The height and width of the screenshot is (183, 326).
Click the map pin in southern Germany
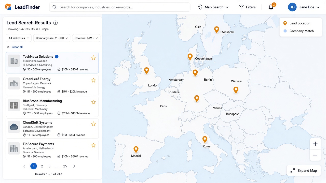pos(197,98)
